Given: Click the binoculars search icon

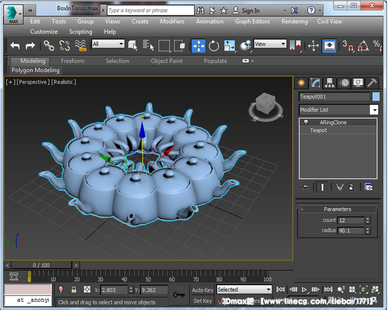Looking at the screenshot, I should [200, 10].
